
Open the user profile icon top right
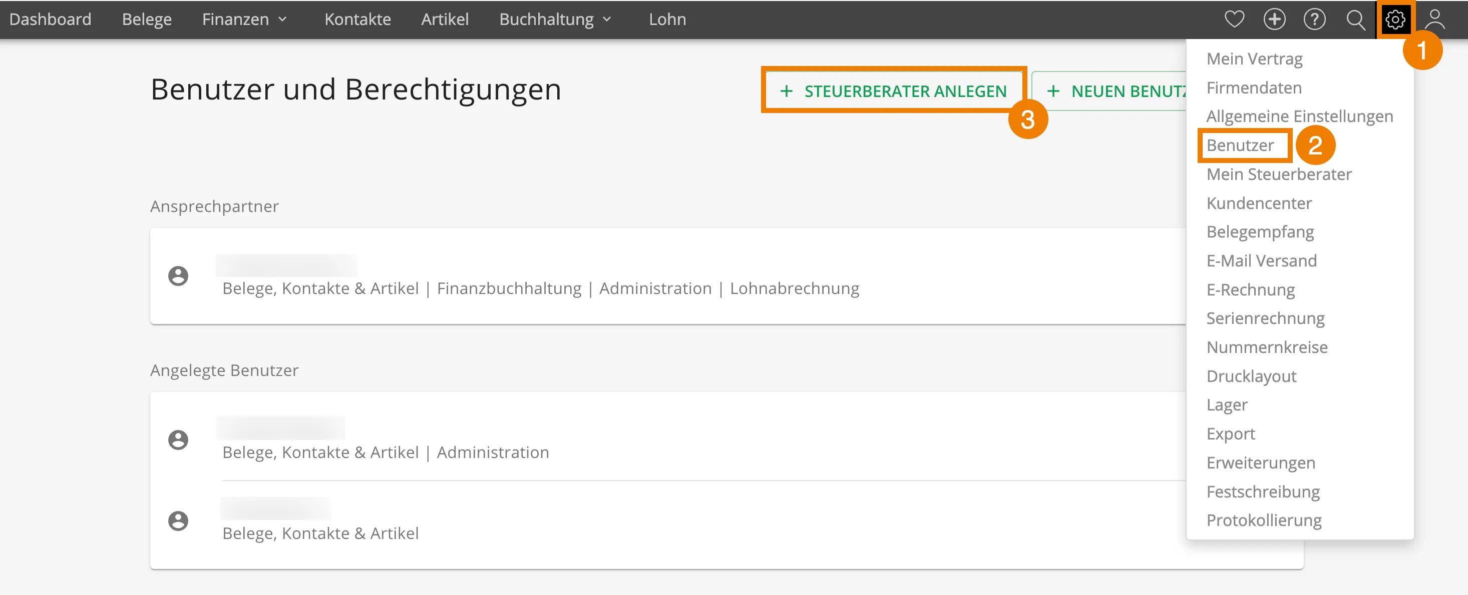1434,19
